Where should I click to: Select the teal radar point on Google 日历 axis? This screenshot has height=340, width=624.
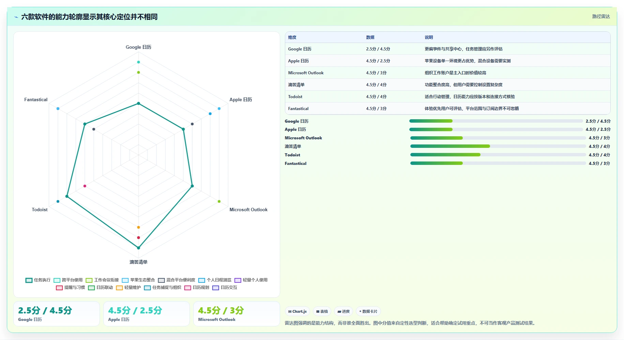[x=138, y=103]
